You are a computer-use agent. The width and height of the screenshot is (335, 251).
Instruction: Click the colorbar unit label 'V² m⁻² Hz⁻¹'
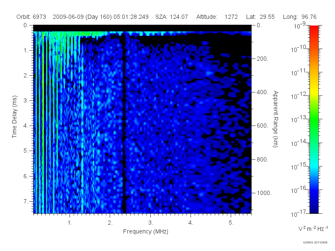[x=313, y=229]
